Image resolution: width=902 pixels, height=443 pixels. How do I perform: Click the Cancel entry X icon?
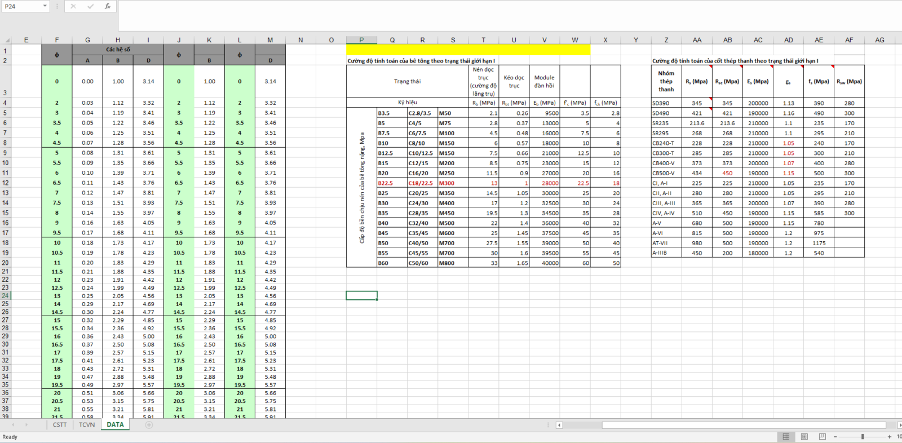coord(73,6)
